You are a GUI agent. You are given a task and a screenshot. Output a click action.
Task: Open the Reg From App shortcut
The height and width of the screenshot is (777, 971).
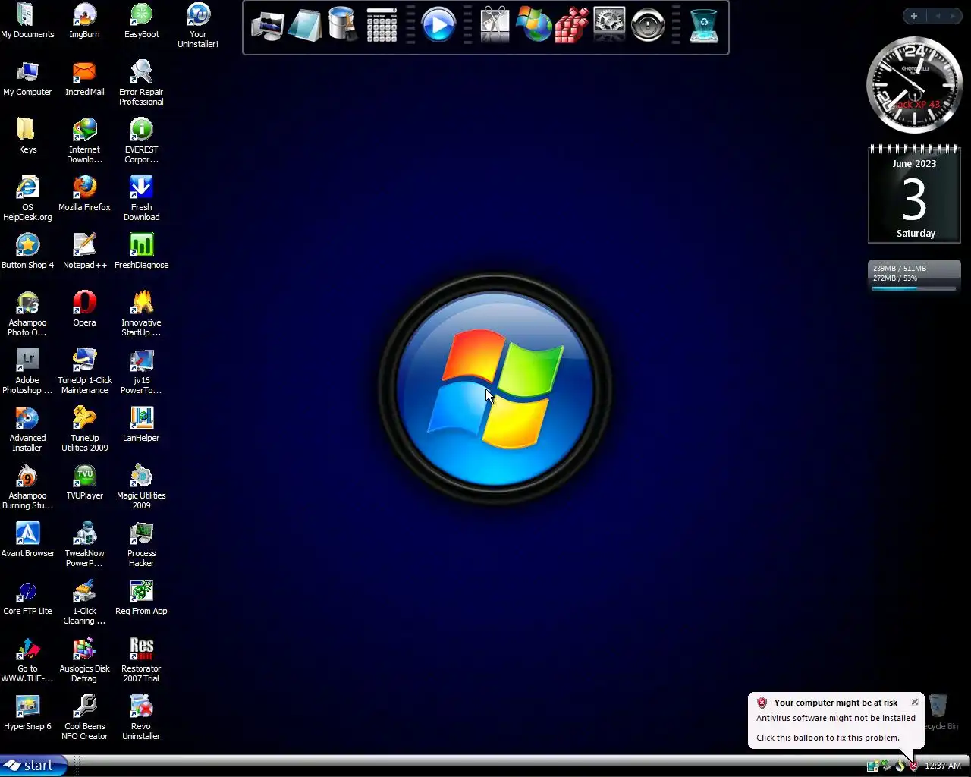coord(141,598)
